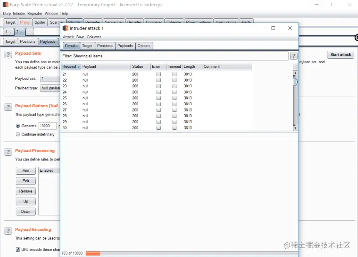Maximize the Intruder attack window
This screenshot has width=358, height=257.
point(273,28)
